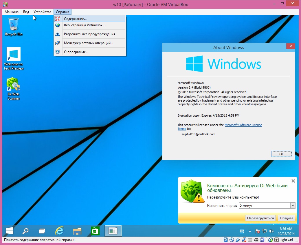Choose 'О программе...' menu entry
This screenshot has height=245, width=301.
tap(76, 52)
